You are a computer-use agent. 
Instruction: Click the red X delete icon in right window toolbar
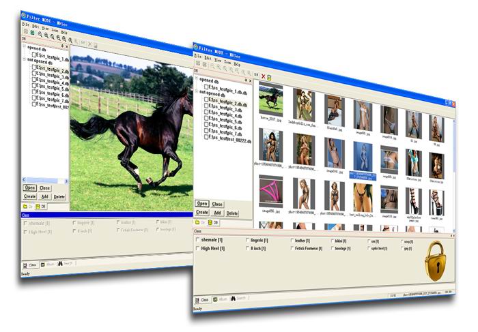click(x=264, y=76)
